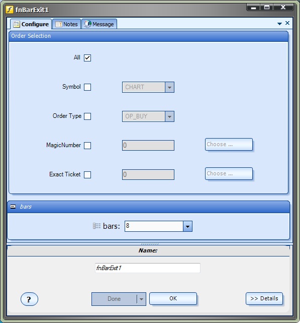This screenshot has width=300, height=323.
Task: Expand the tab list dropdown arrow
Action: pos(279,24)
